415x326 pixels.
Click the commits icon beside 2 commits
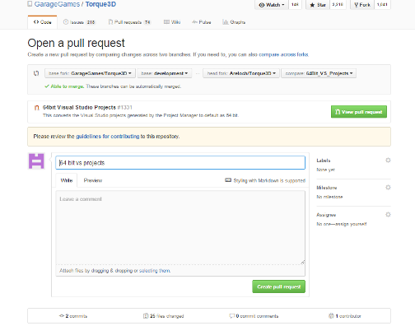62,316
